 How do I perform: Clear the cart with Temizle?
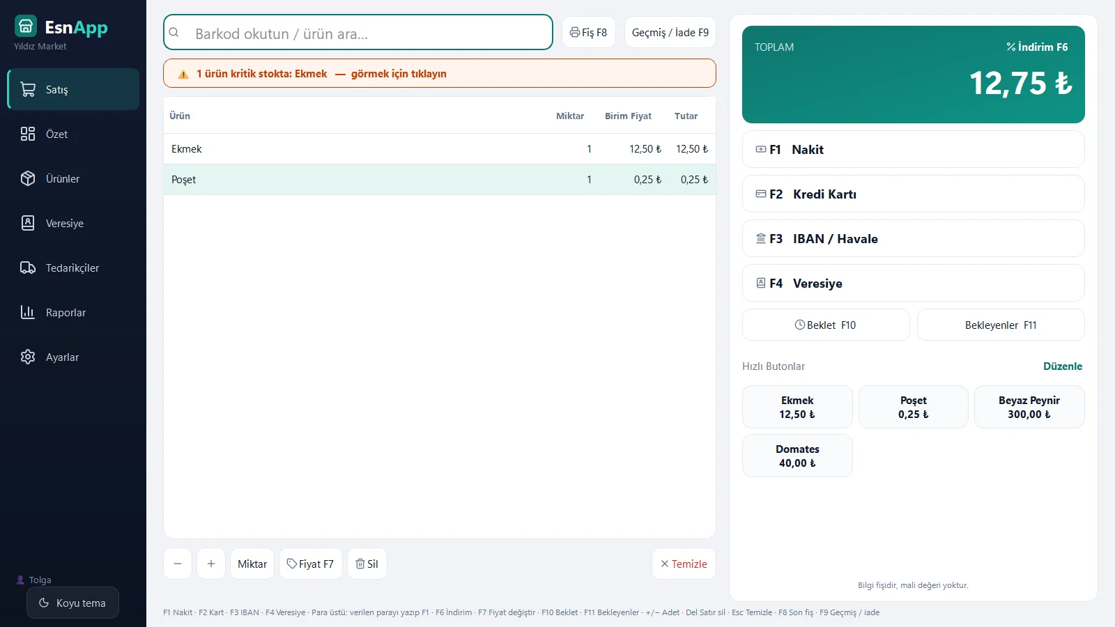point(684,564)
